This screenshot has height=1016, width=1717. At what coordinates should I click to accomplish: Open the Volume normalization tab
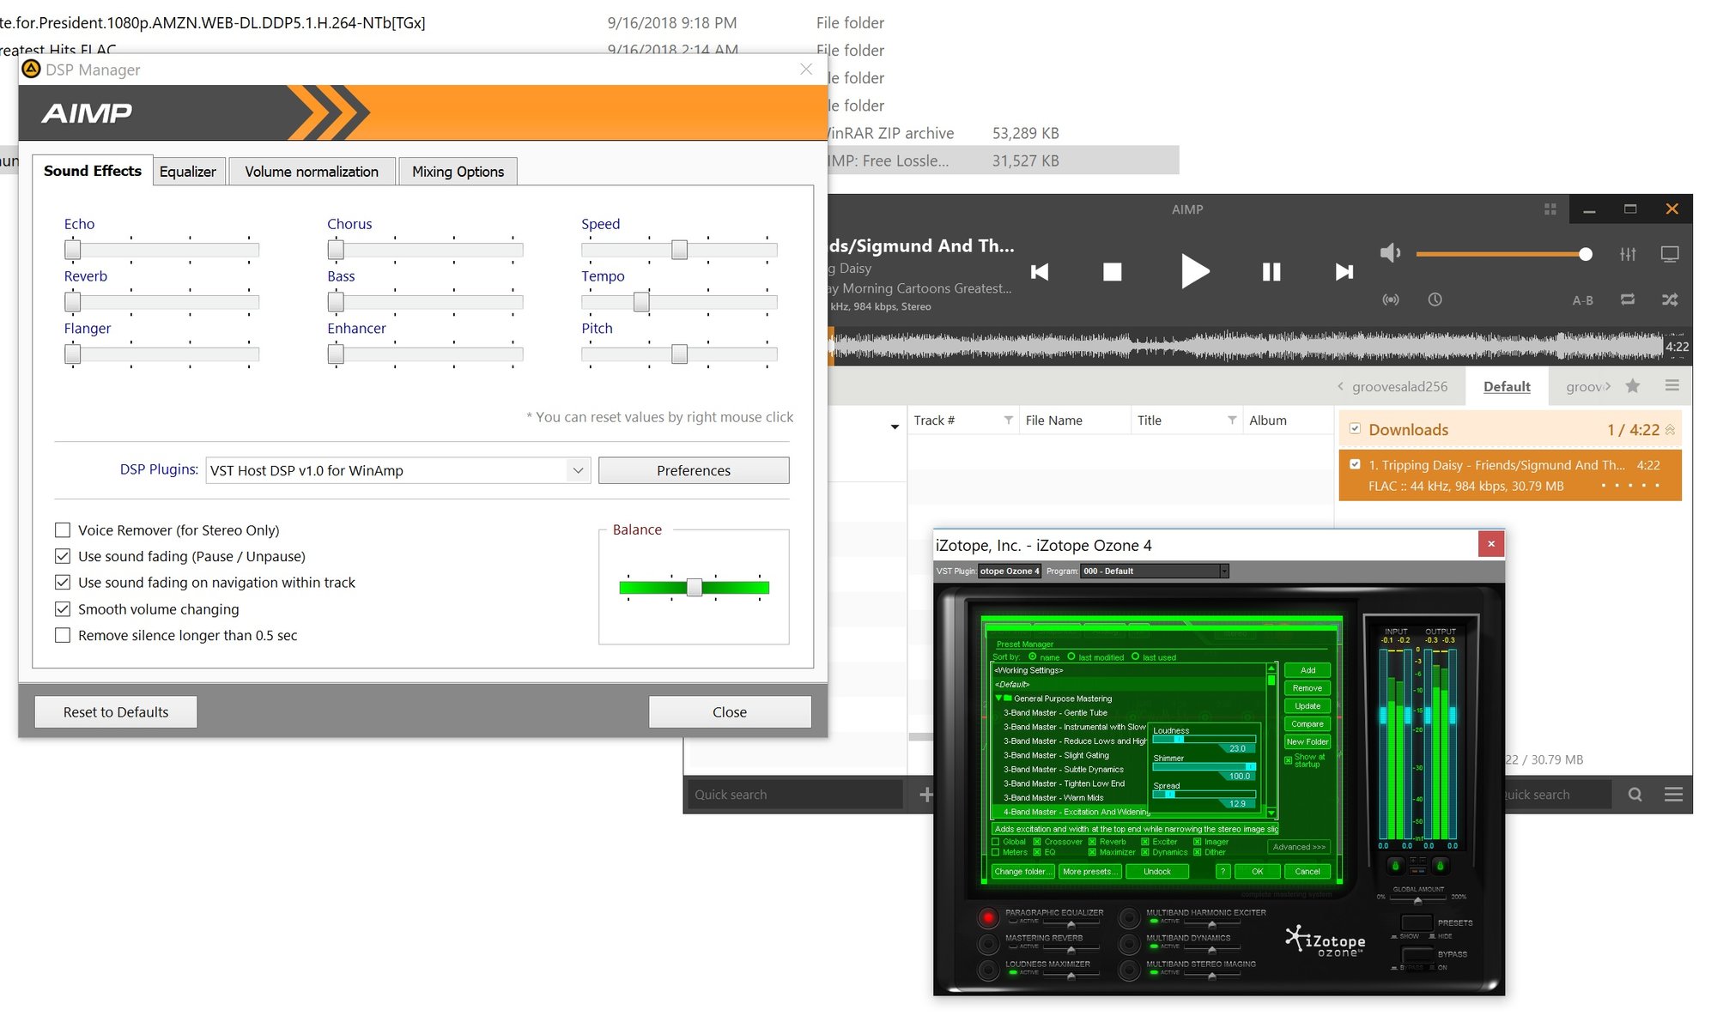point(311,172)
